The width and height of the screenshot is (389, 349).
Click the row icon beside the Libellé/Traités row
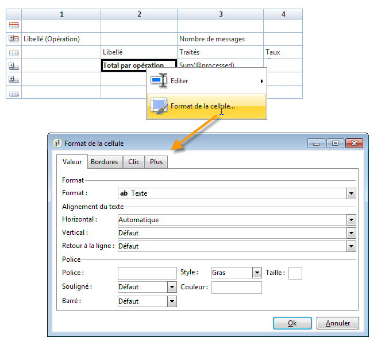pyautogui.click(x=14, y=53)
